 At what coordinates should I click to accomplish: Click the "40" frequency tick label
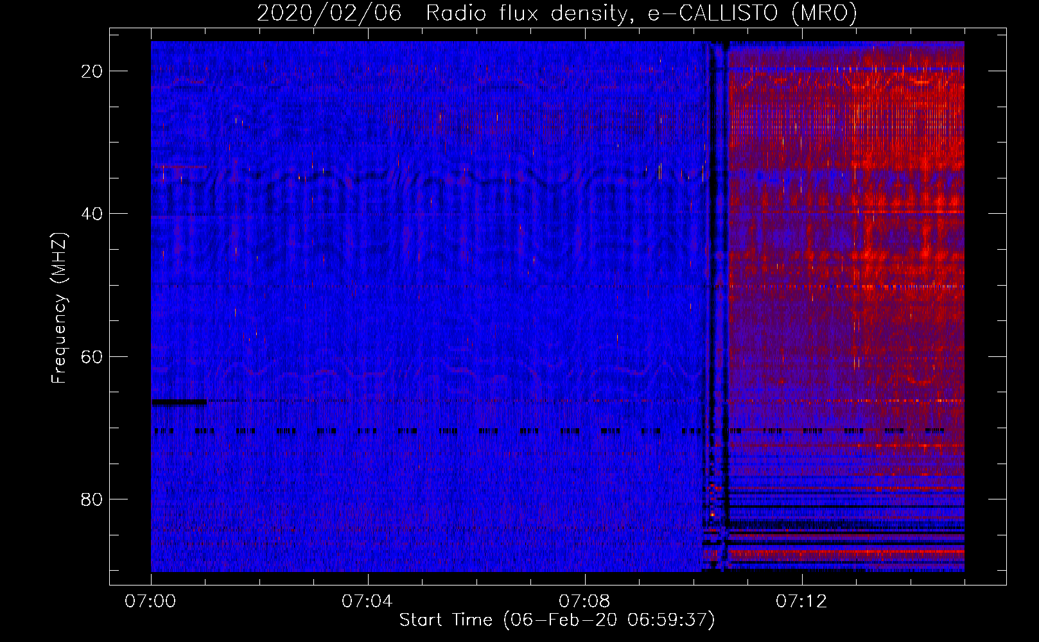click(x=92, y=214)
